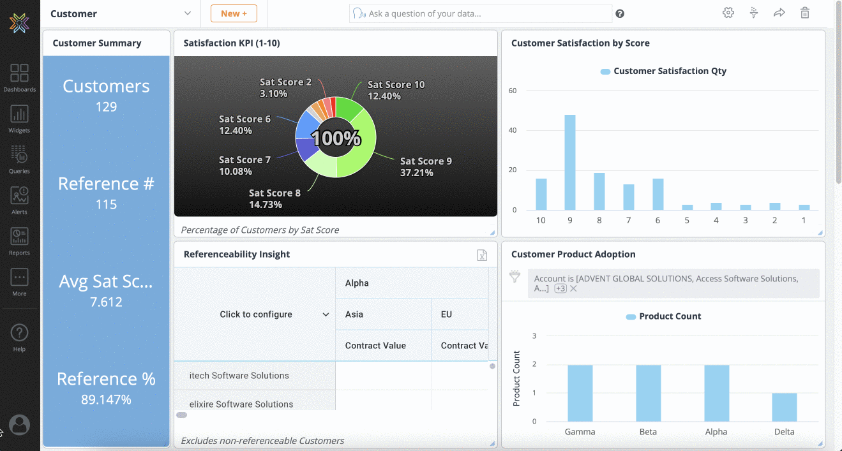The width and height of the screenshot is (842, 451).
Task: Open the Dashboards section in sidebar
Action: 19,77
